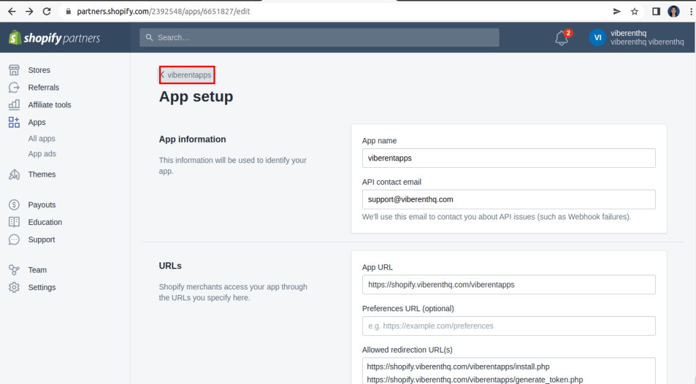Navigate to Payouts page

pos(41,205)
